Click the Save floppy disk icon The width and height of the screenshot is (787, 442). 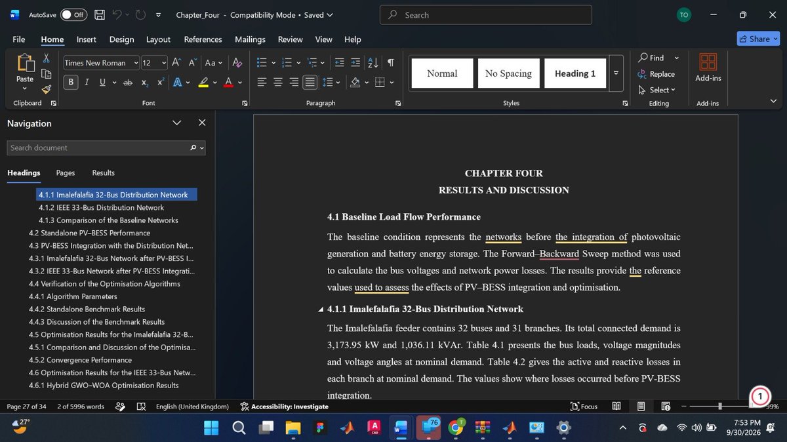pyautogui.click(x=99, y=14)
